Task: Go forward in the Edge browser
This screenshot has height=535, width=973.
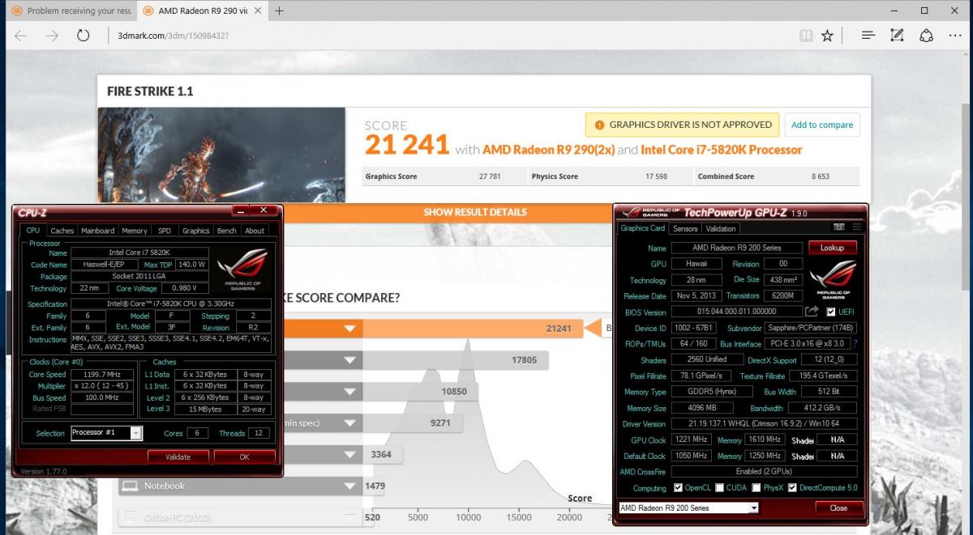Action: [x=52, y=36]
